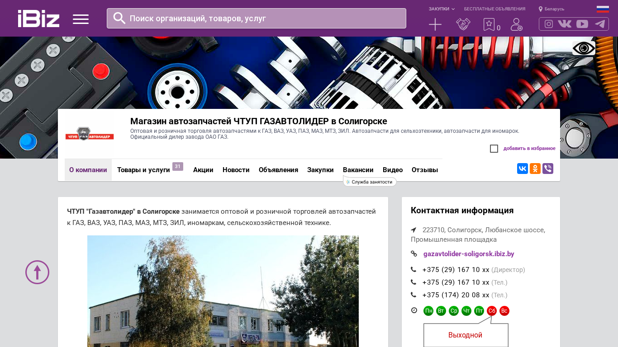Switch to the Акции tab
The width and height of the screenshot is (618, 347).
click(203, 170)
